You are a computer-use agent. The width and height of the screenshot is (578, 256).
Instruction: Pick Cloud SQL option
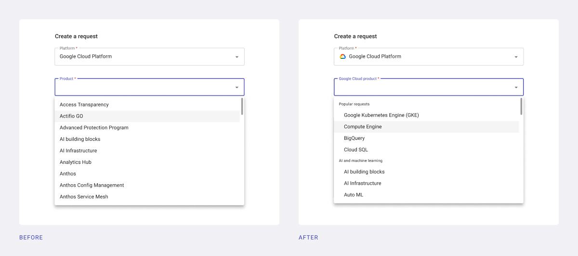coord(427,150)
